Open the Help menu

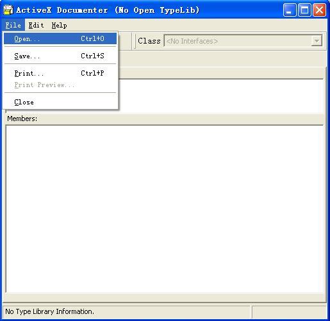pyautogui.click(x=59, y=25)
